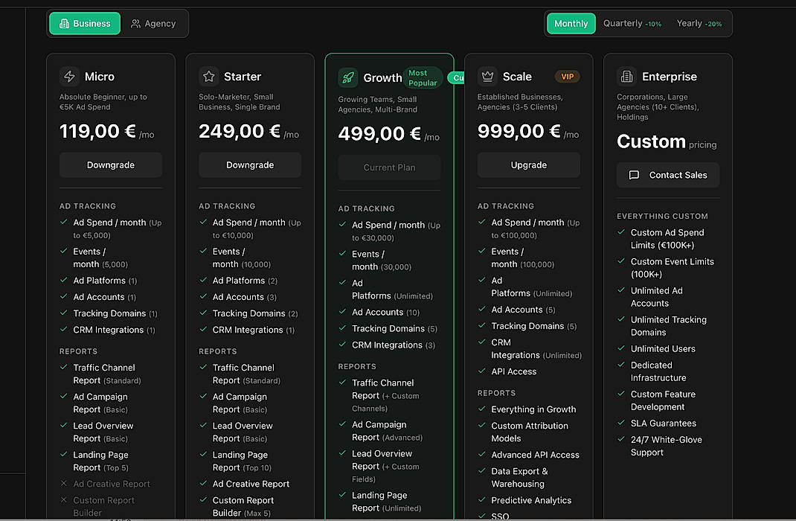Viewport: 796px width, 521px height.
Task: Click 'Unlimited Tracking Domains' in Enterprise
Action: [668, 326]
